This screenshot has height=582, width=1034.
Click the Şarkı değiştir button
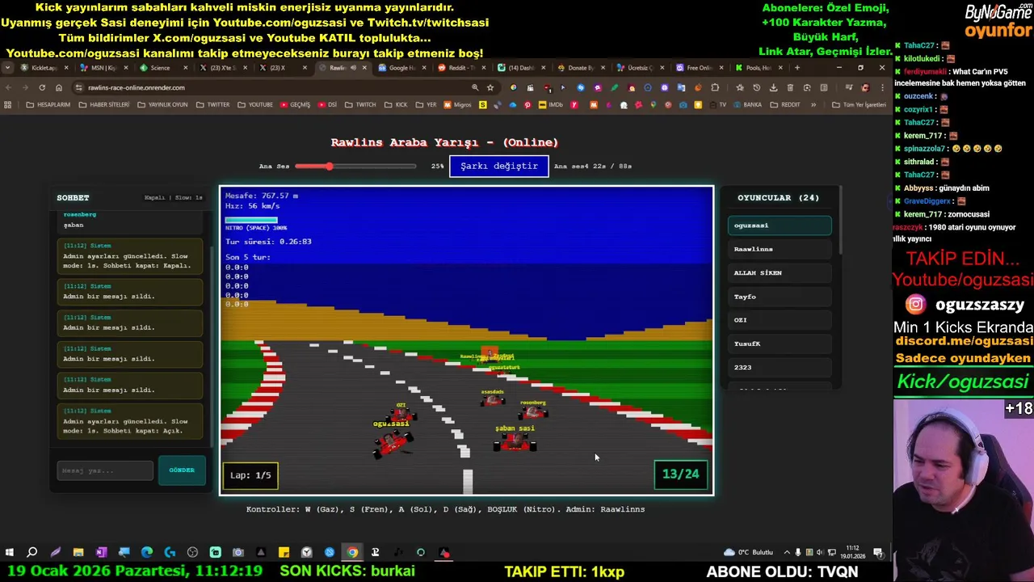tap(499, 166)
